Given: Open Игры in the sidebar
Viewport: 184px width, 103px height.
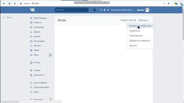Looking at the screenshot, I should pyautogui.click(x=36, y=55).
